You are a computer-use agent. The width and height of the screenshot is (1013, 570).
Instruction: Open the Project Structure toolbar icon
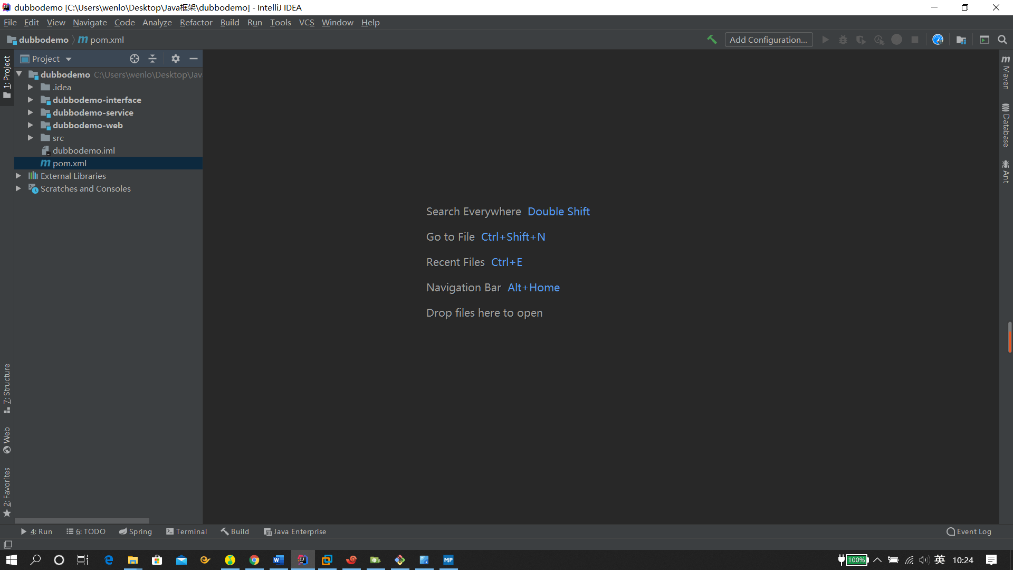point(961,40)
